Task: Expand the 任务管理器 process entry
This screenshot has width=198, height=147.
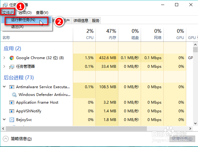Action: (x=4, y=67)
